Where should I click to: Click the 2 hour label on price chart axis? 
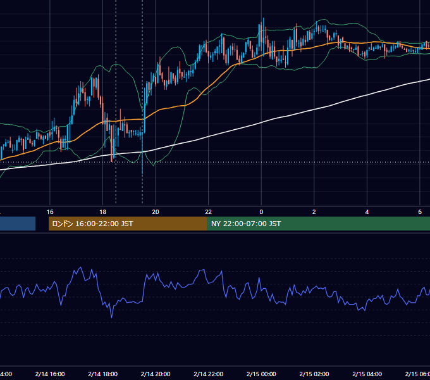pos(314,212)
